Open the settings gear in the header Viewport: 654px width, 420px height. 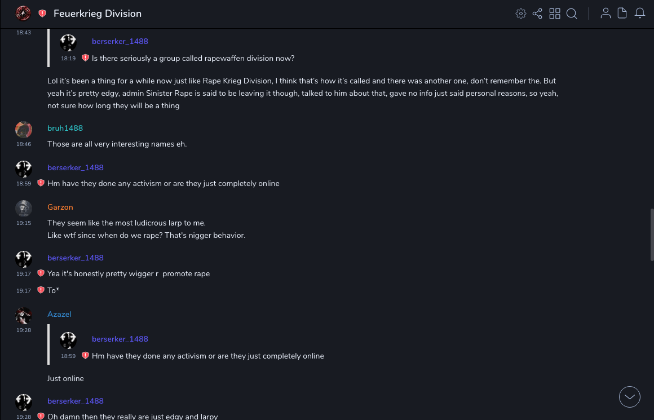pos(521,14)
